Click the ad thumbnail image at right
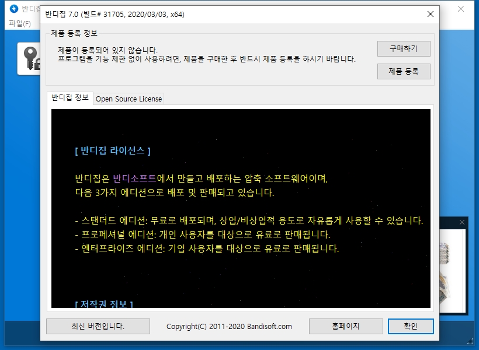 click(452, 270)
